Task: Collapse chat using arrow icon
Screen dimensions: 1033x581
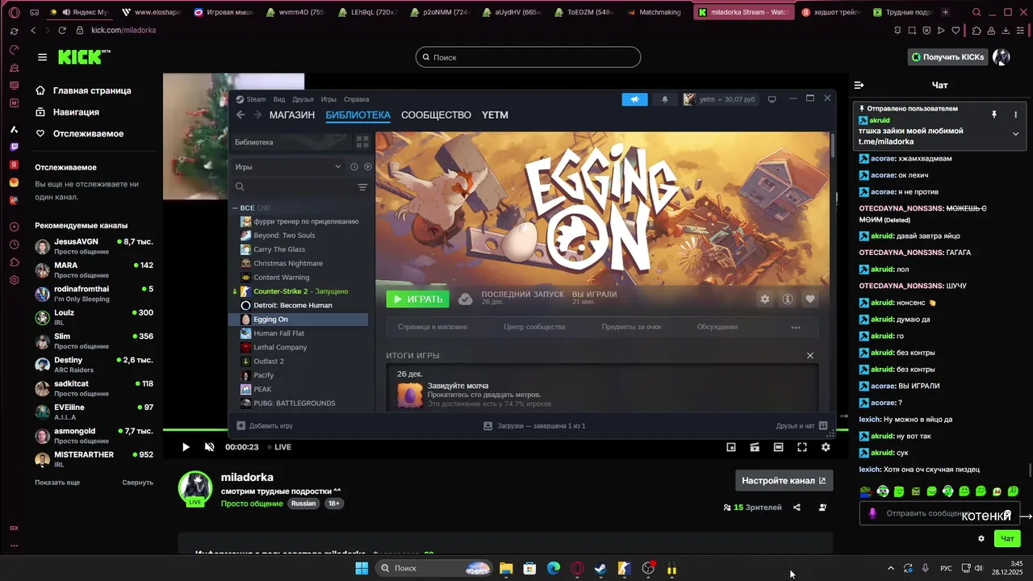Action: (x=859, y=85)
